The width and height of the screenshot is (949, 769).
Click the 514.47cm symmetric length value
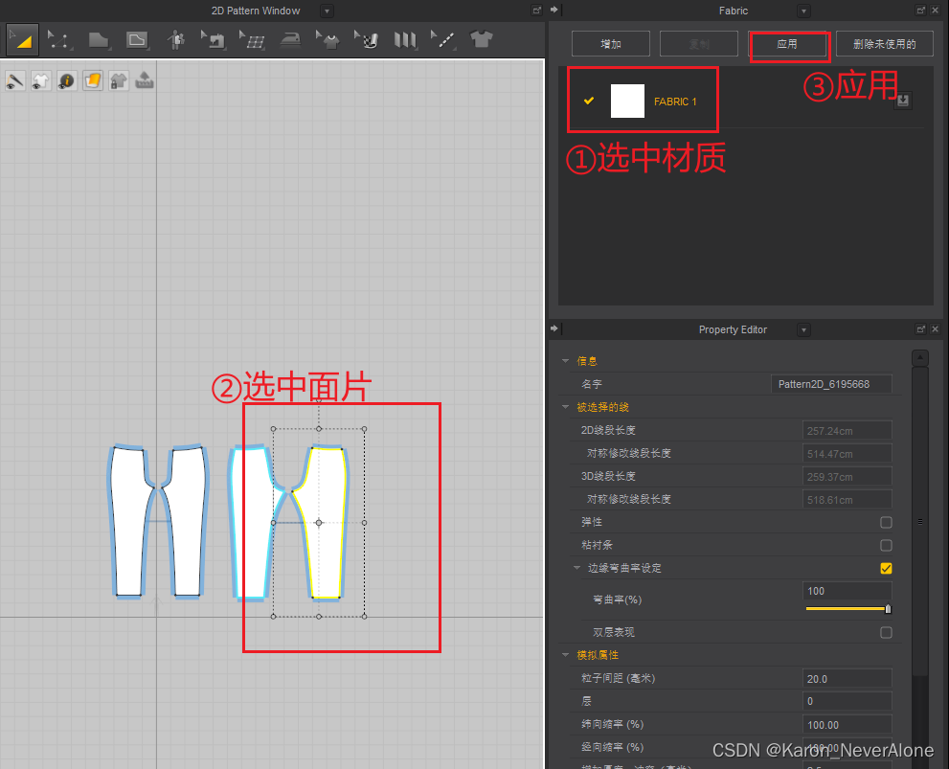(x=847, y=454)
